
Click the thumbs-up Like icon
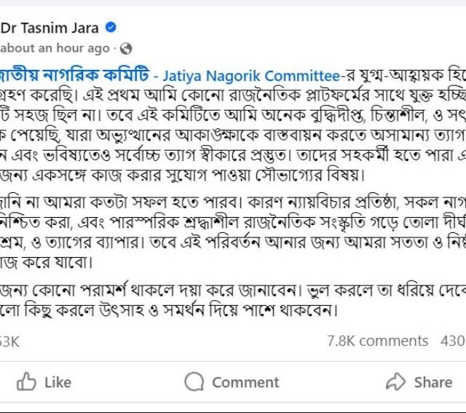(x=26, y=382)
